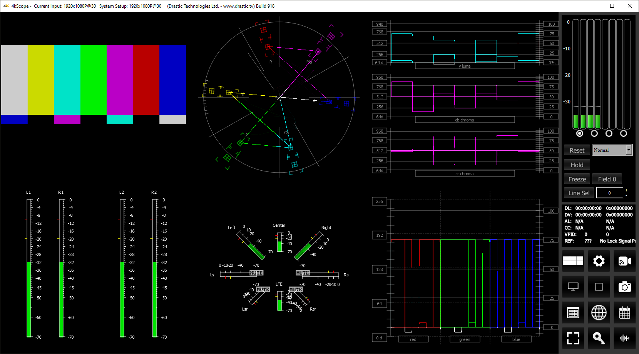639x354 pixels.
Task: Click the 'blue' RGB parade label
Action: 516,339
